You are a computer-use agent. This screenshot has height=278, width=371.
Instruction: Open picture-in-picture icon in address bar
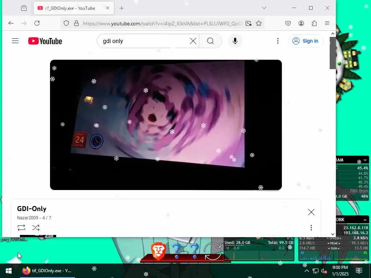(249, 23)
